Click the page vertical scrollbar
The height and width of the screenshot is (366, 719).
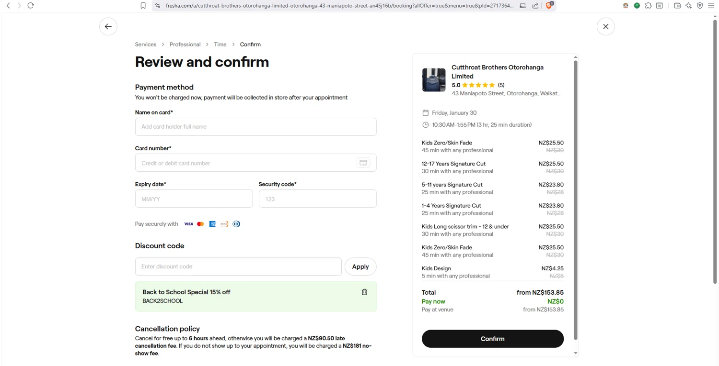pyautogui.click(x=715, y=151)
